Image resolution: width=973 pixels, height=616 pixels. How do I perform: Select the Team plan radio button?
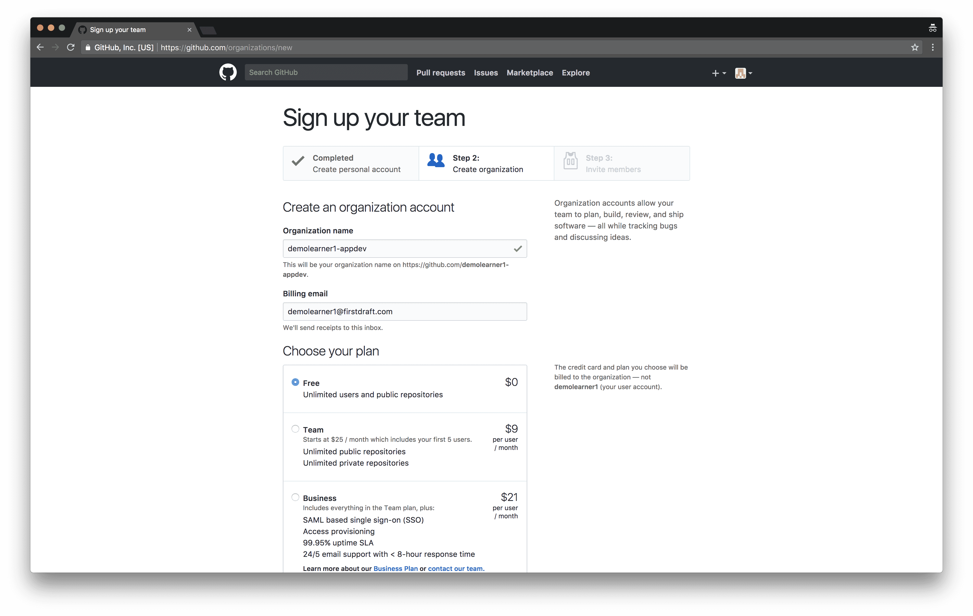point(295,429)
